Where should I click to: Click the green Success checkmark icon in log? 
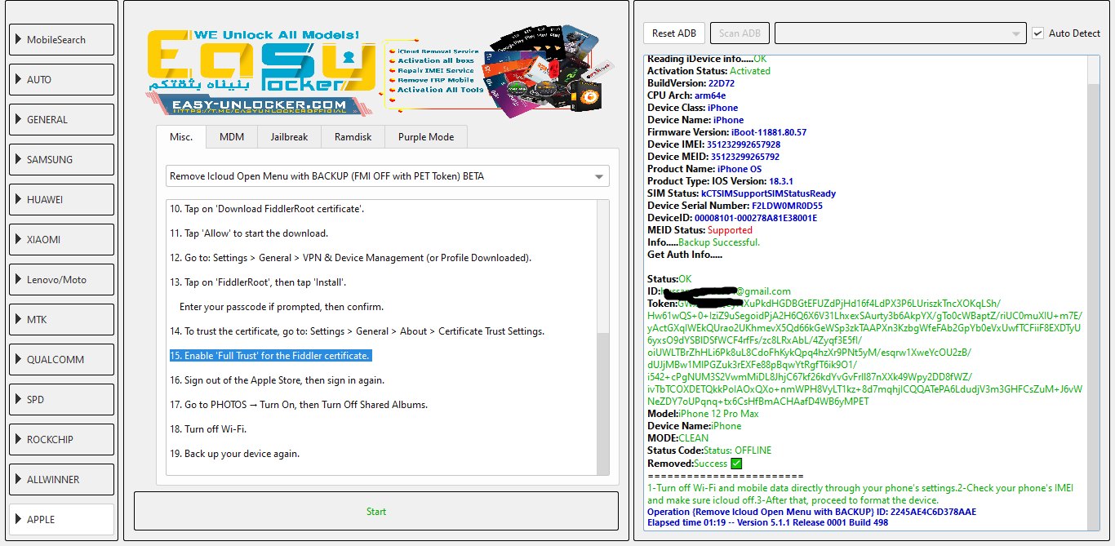tap(736, 464)
